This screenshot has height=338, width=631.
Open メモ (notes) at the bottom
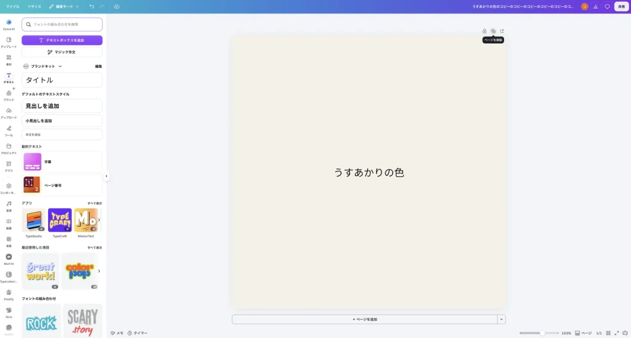pyautogui.click(x=117, y=333)
